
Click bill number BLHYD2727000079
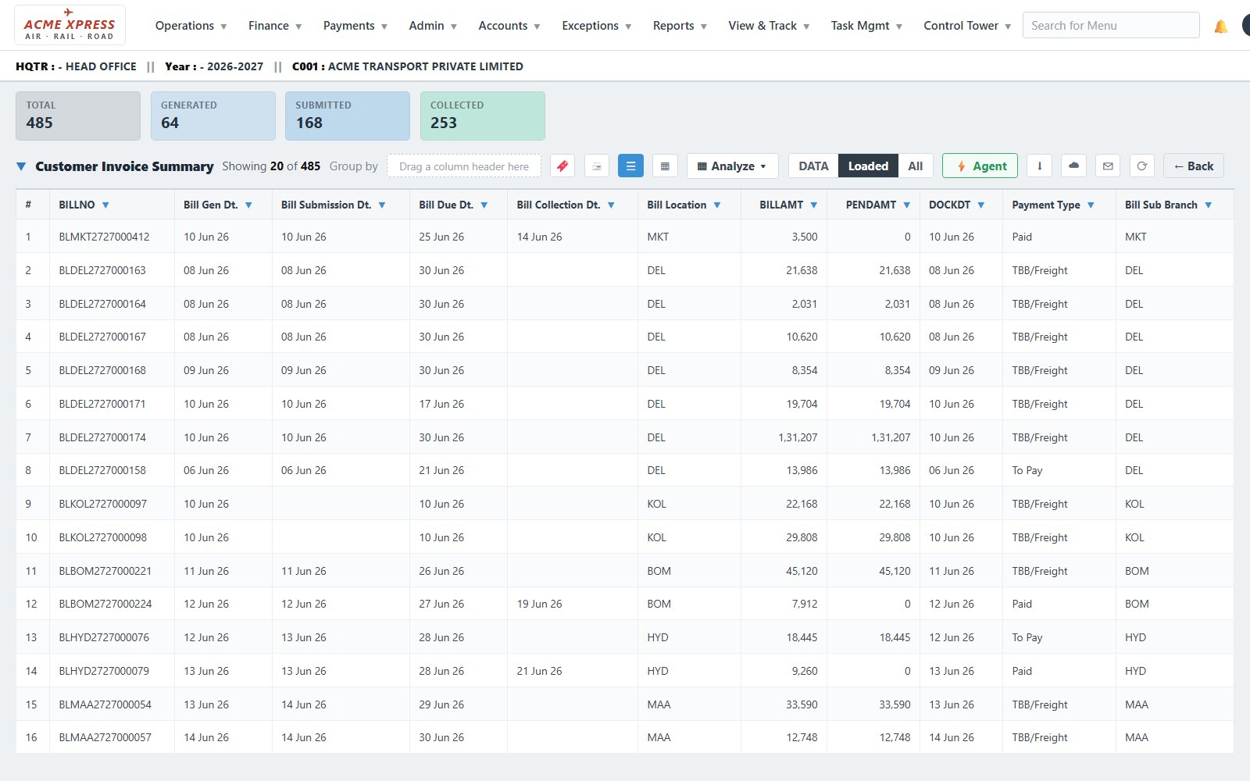point(104,671)
